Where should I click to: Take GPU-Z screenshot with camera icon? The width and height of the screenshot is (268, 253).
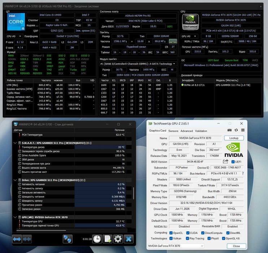pyautogui.click(x=229, y=130)
